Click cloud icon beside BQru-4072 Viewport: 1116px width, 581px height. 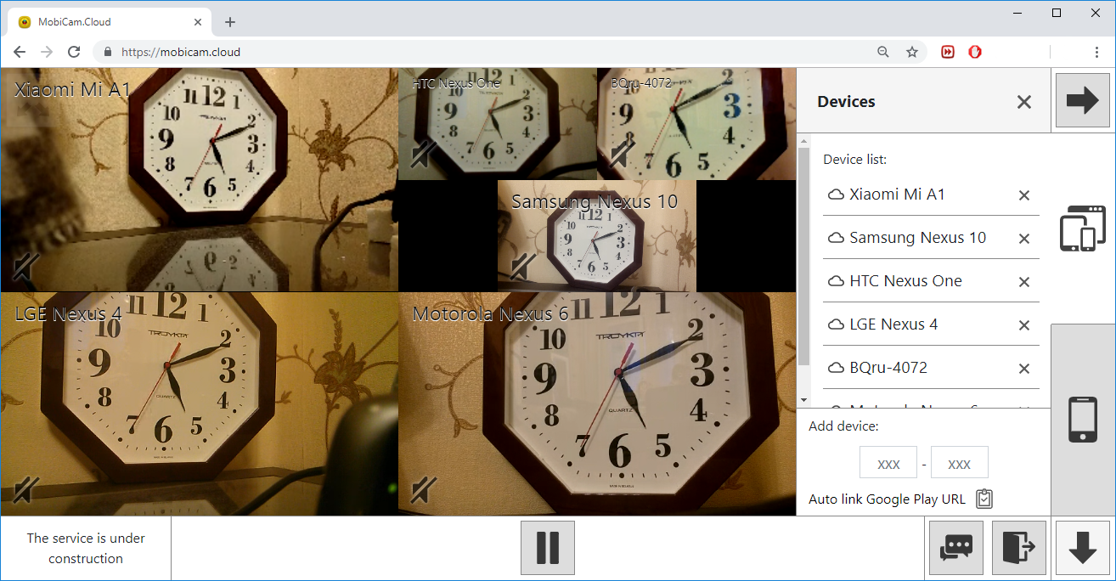click(x=836, y=368)
